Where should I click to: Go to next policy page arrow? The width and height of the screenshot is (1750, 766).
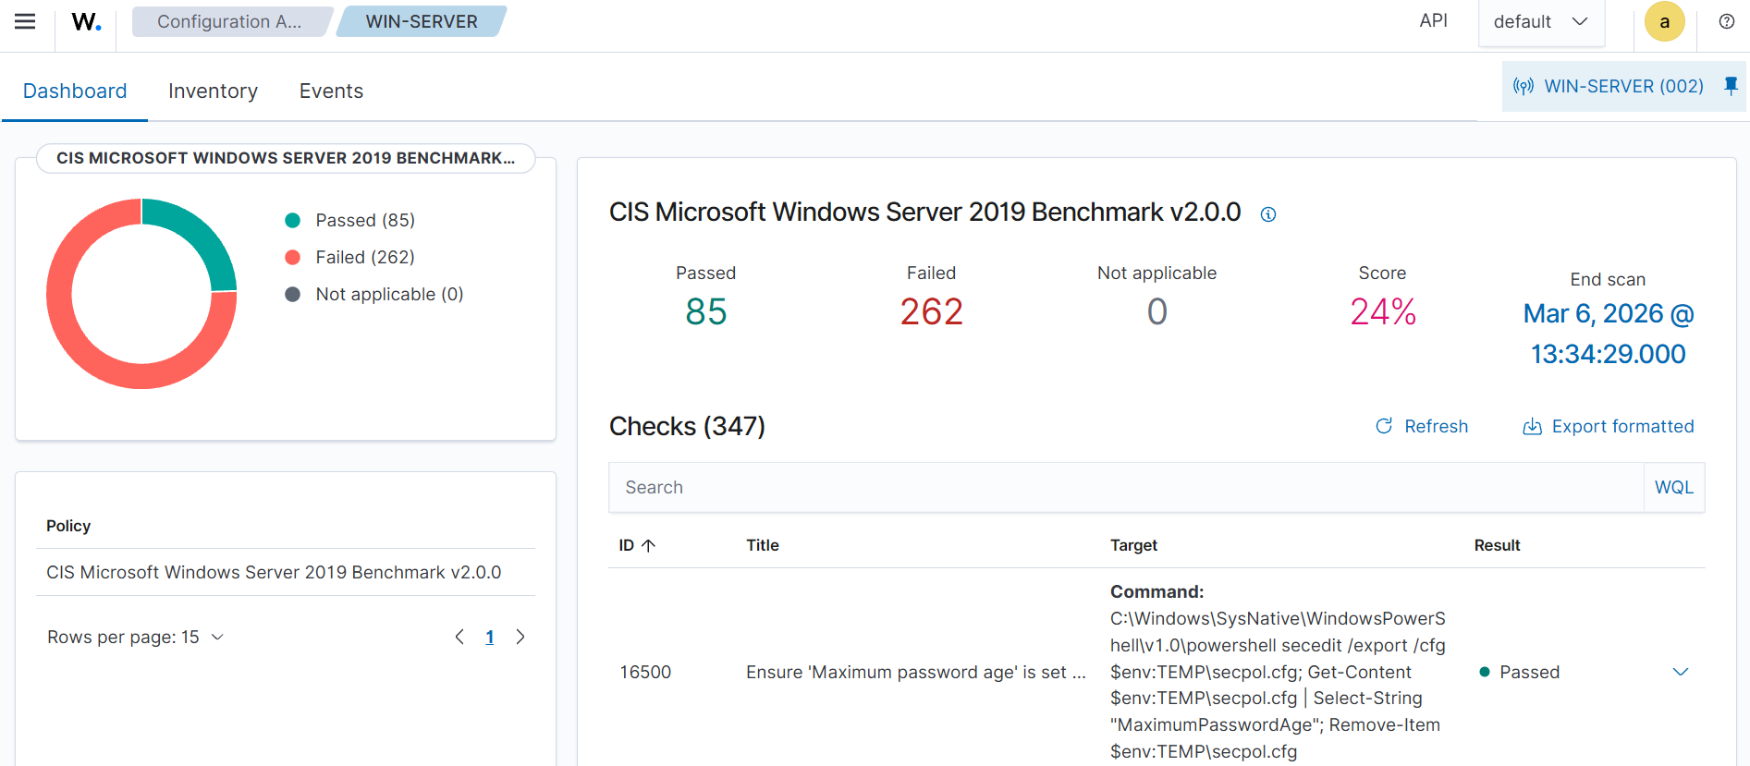[x=520, y=637]
